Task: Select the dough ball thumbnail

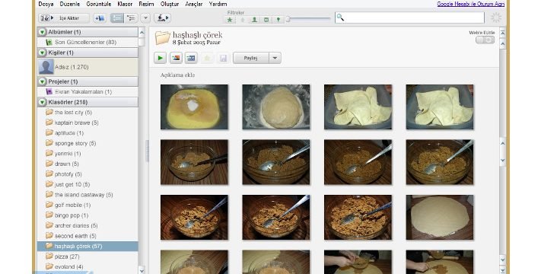Action: 276,107
